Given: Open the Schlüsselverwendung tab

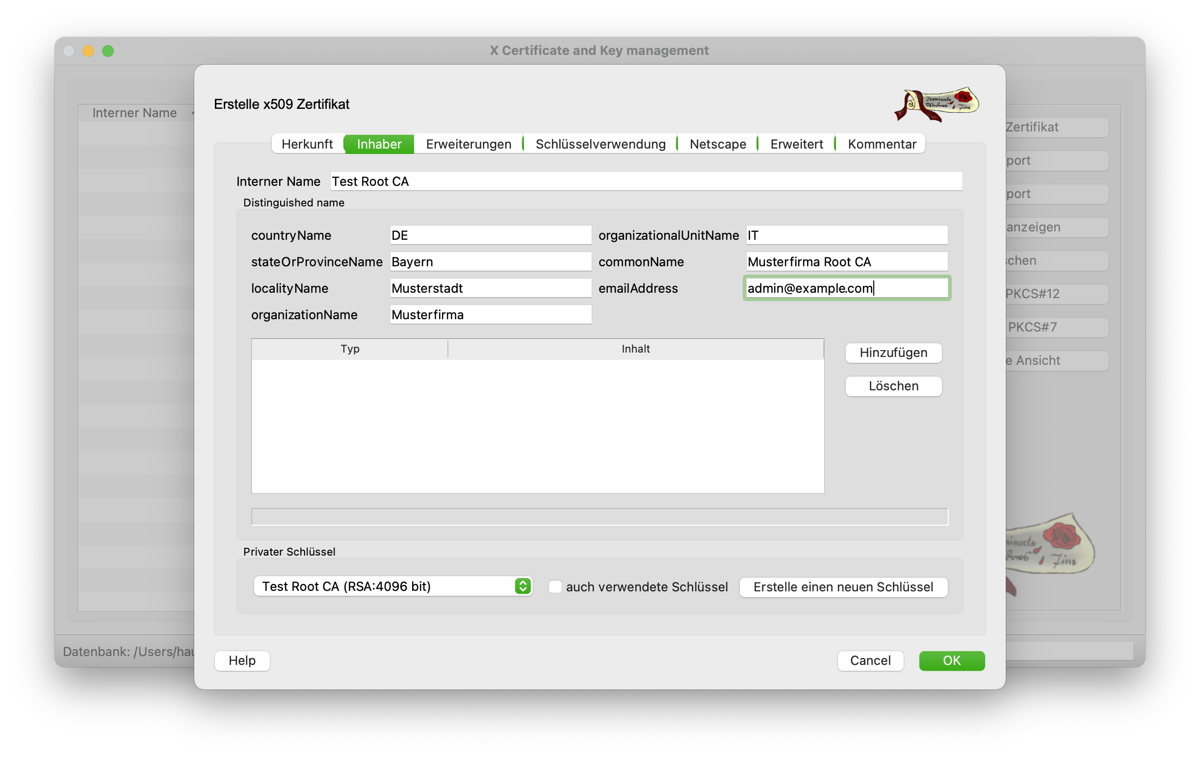Looking at the screenshot, I should point(600,144).
